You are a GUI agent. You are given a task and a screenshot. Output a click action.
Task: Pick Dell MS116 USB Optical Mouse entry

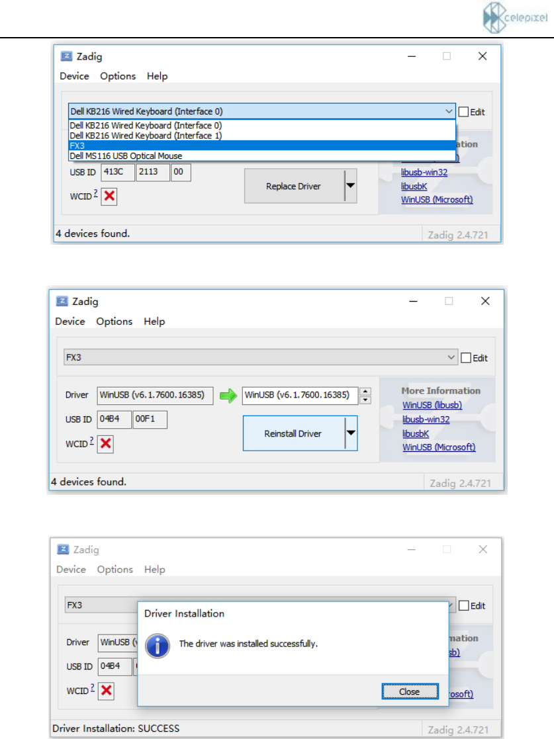(261, 156)
